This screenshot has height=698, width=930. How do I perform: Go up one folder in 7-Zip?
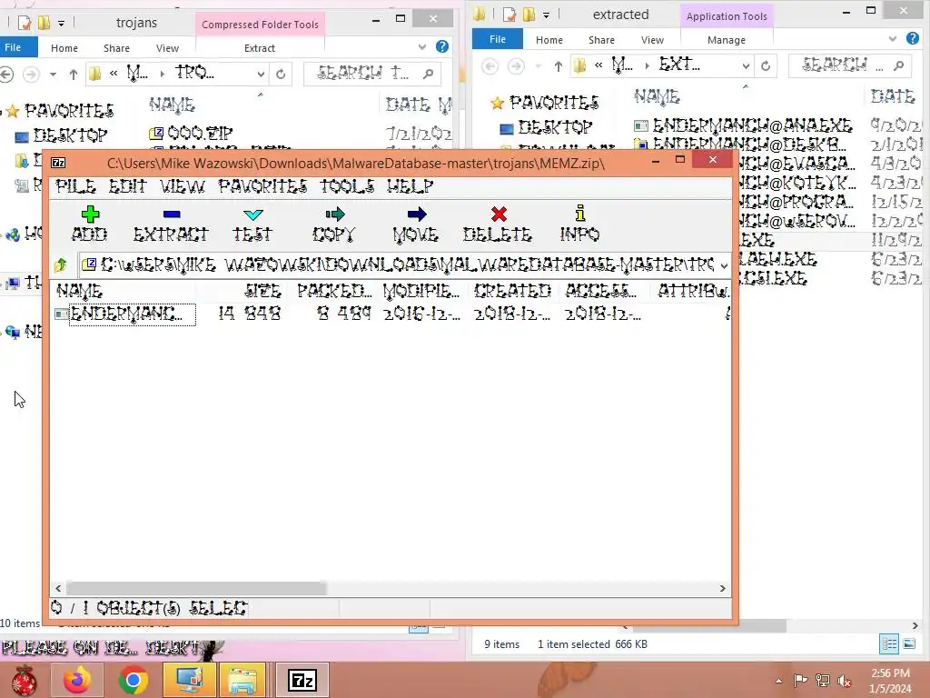[x=60, y=264]
